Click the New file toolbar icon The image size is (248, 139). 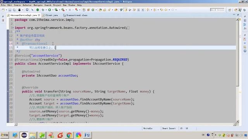pyautogui.click(x=3, y=10)
